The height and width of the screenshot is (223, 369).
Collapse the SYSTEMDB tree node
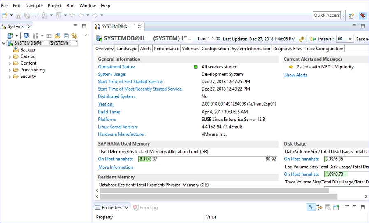(x=4, y=43)
